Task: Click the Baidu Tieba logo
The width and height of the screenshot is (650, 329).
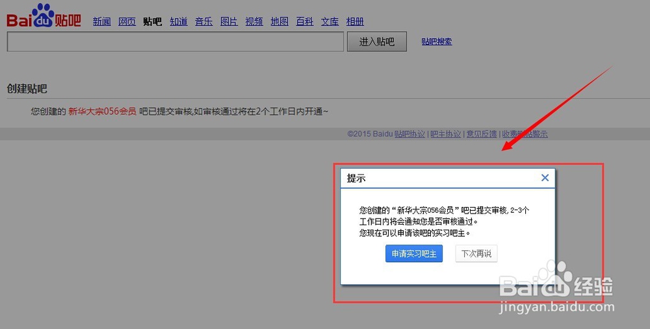Action: (x=44, y=16)
